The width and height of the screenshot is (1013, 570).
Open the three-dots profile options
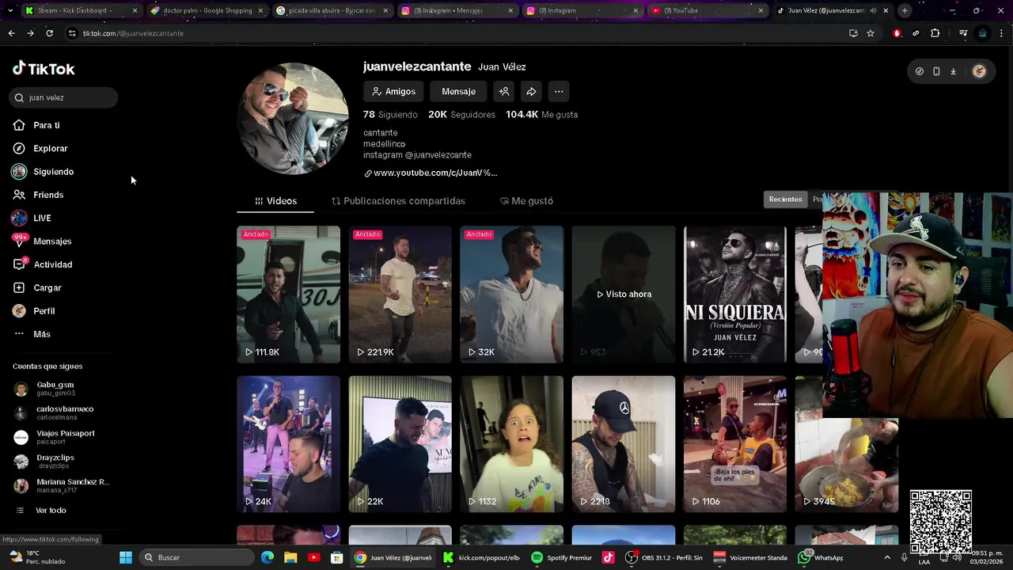[559, 92]
